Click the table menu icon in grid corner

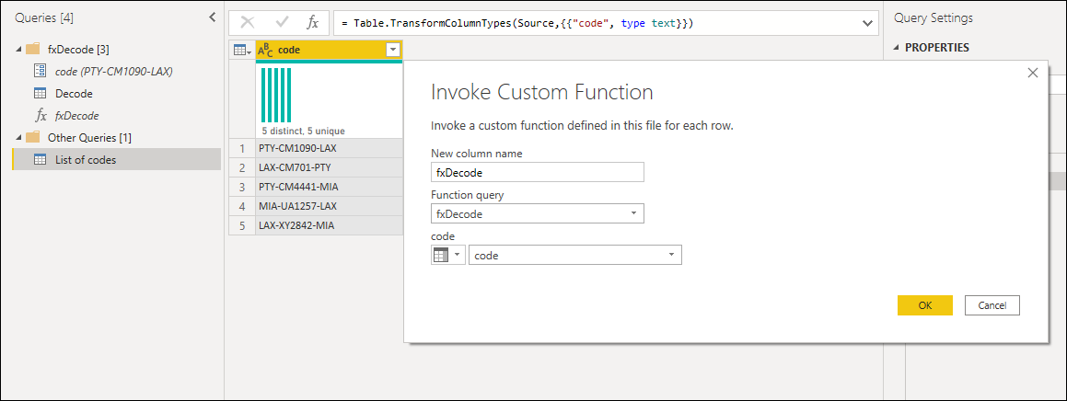pyautogui.click(x=241, y=51)
